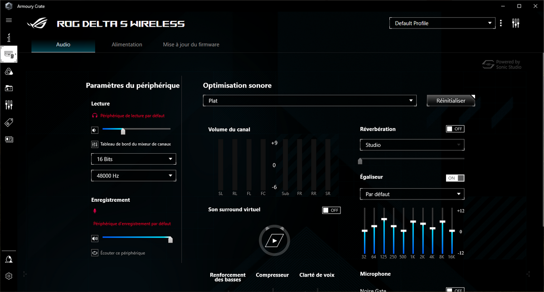The width and height of the screenshot is (544, 292).
Task: Select the Devices icon in the sidebar
Action: coord(9,54)
